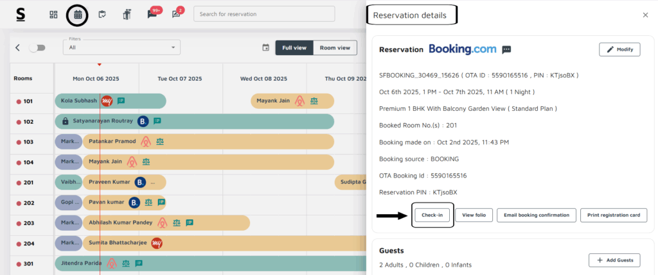Open messages with 99+ badge
This screenshot has height=275, width=658.
coord(152,14)
